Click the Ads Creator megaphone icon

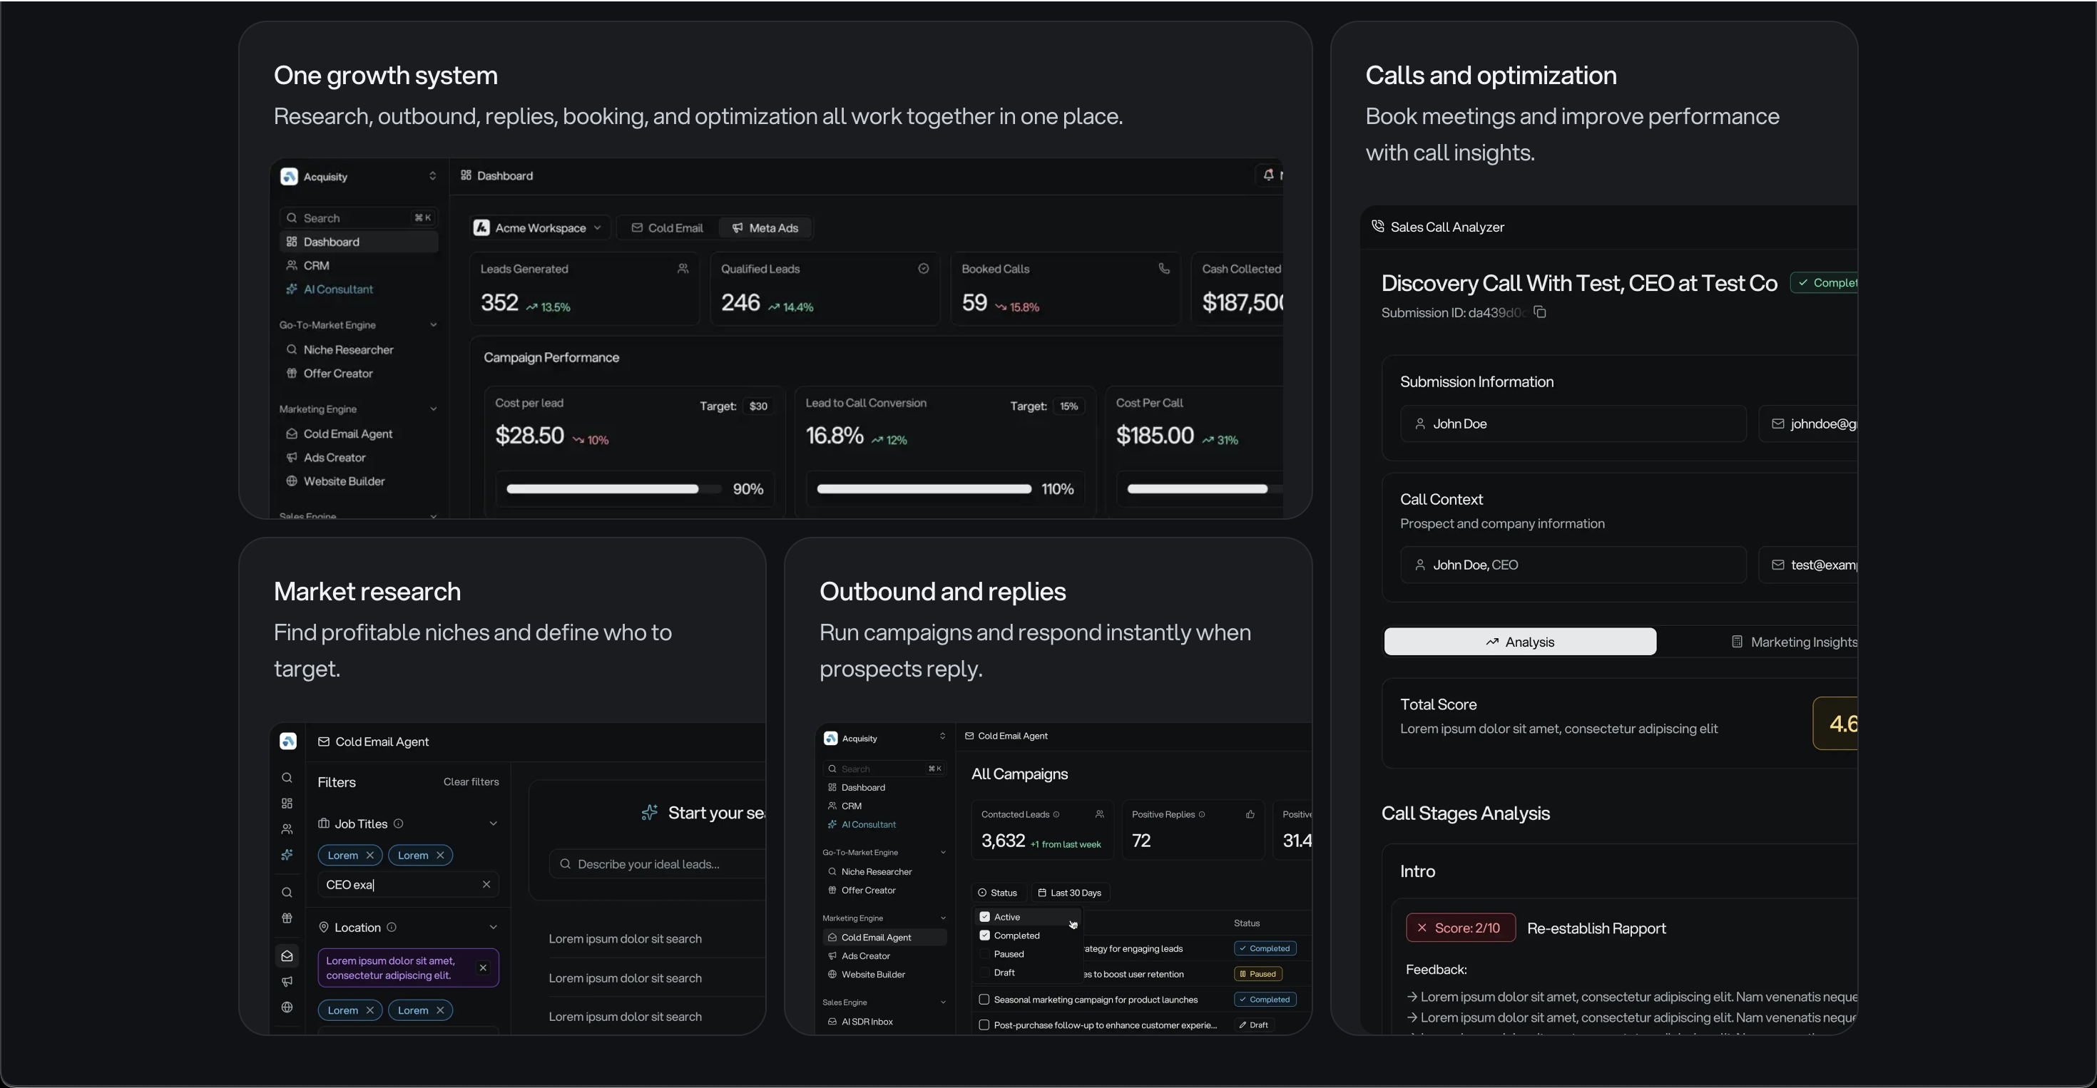click(x=292, y=457)
